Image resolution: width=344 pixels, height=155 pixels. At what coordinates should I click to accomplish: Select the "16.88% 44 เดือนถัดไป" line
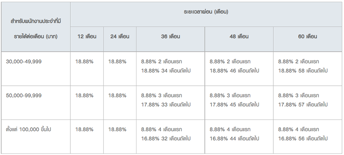[x=234, y=139]
